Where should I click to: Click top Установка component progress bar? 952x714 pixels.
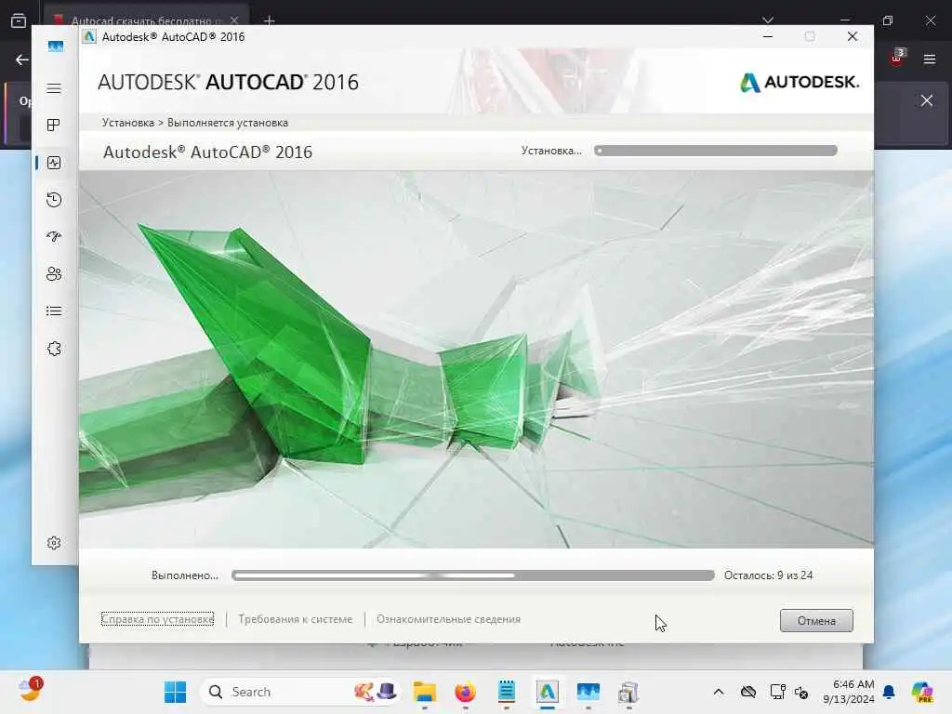[x=716, y=151]
